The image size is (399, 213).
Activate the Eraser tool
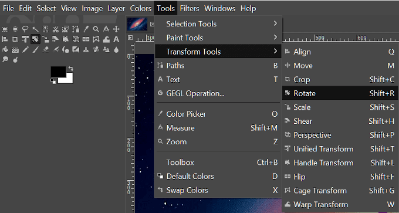click(45, 50)
